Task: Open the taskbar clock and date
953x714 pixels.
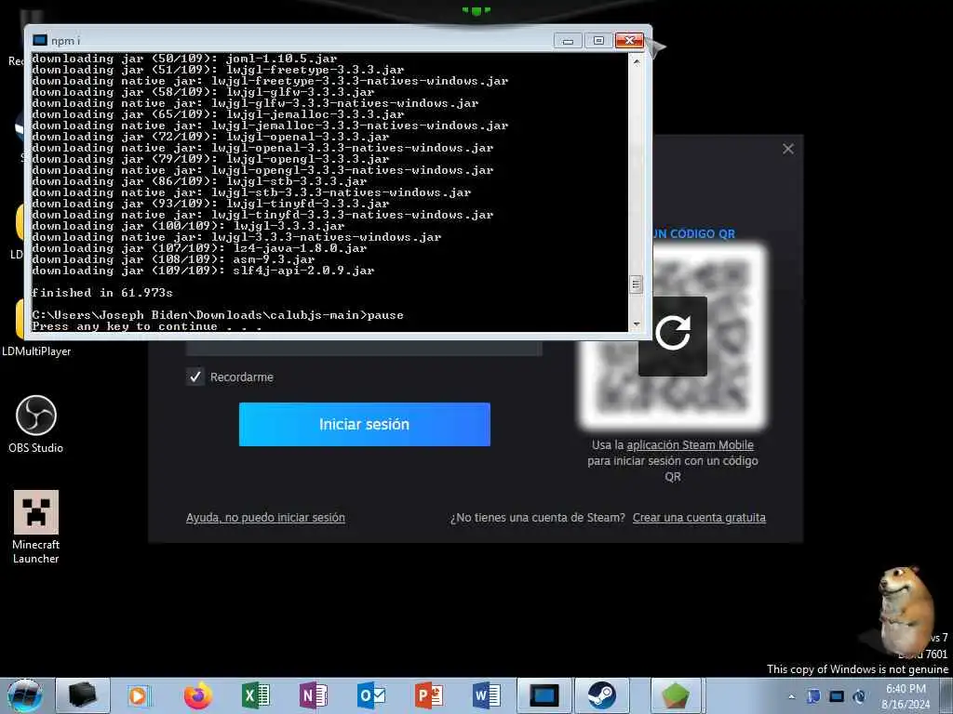Action: point(906,696)
